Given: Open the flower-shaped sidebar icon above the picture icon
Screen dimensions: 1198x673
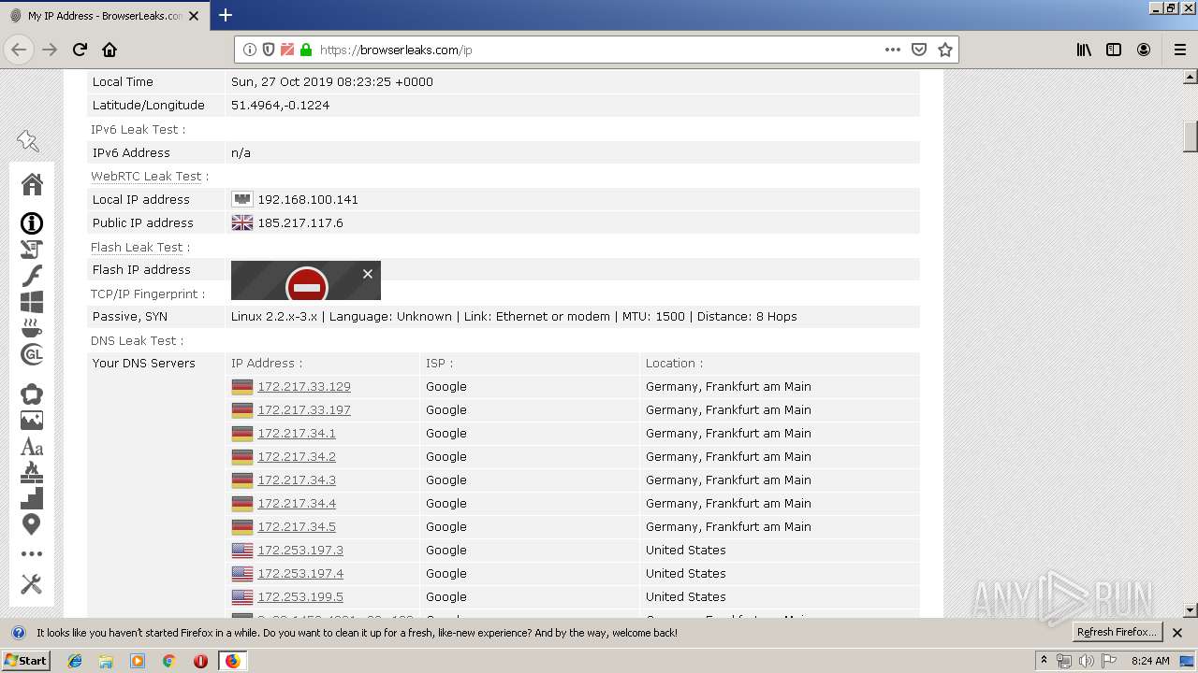Looking at the screenshot, I should coord(32,394).
